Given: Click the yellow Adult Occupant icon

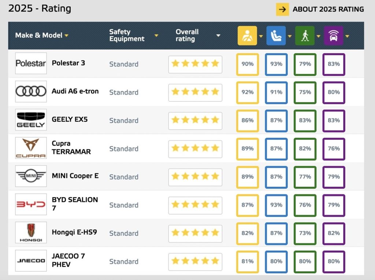Looking at the screenshot, I should [247, 36].
